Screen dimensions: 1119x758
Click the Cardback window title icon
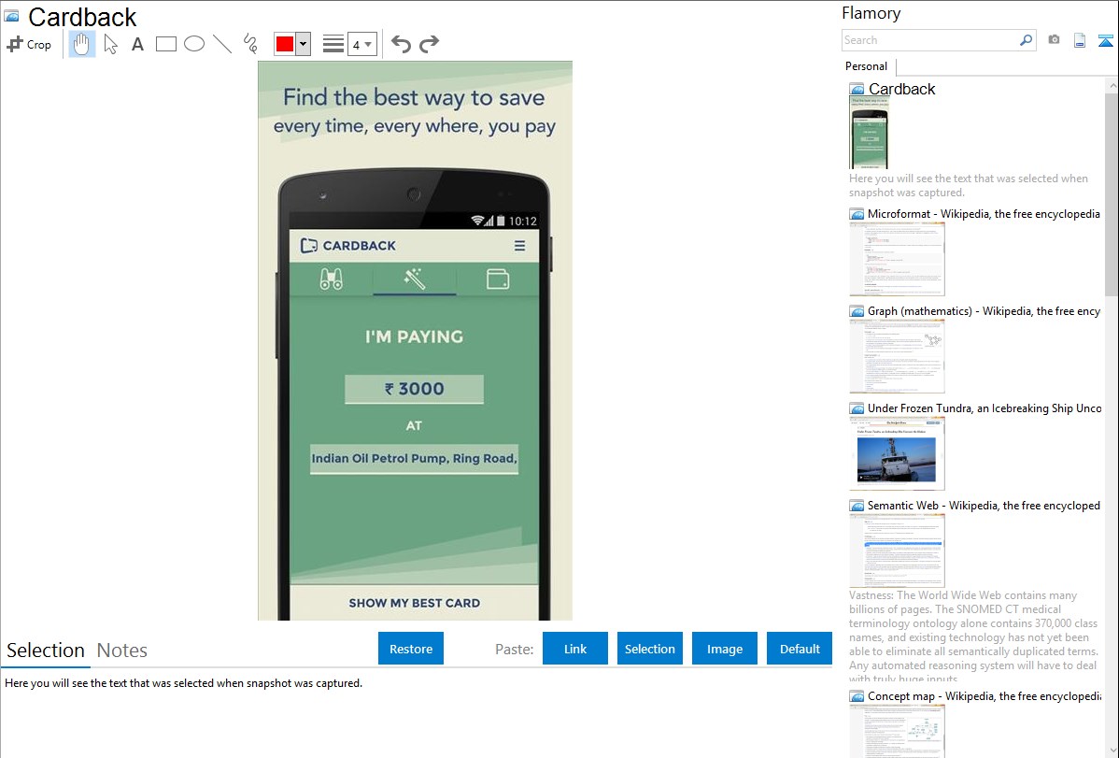tap(12, 16)
